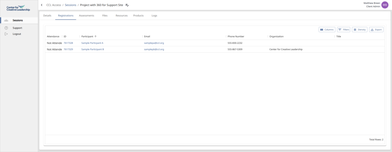Click the Title column header
Viewport: 392px width, 152px height.
pyautogui.click(x=338, y=36)
